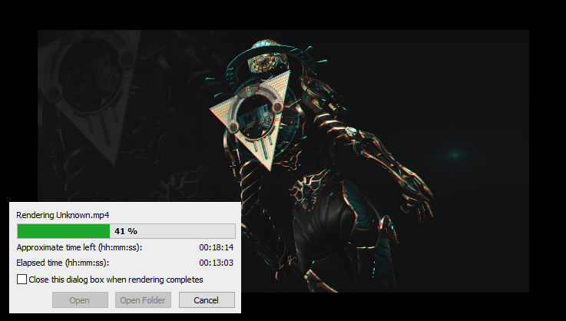Image resolution: width=566 pixels, height=321 pixels.
Task: Click the 'Approximate time left (hh:mm:ss):' label
Action: 79,247
